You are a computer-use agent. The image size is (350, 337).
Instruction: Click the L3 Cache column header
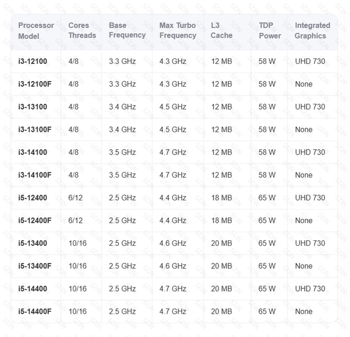[x=222, y=30]
